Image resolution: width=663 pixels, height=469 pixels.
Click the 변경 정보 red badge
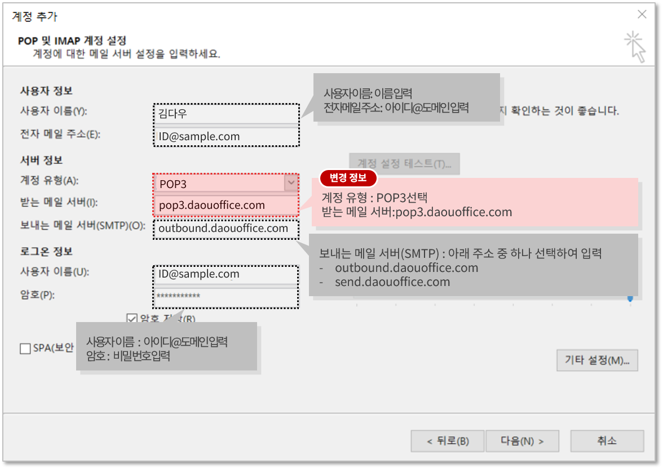(348, 178)
